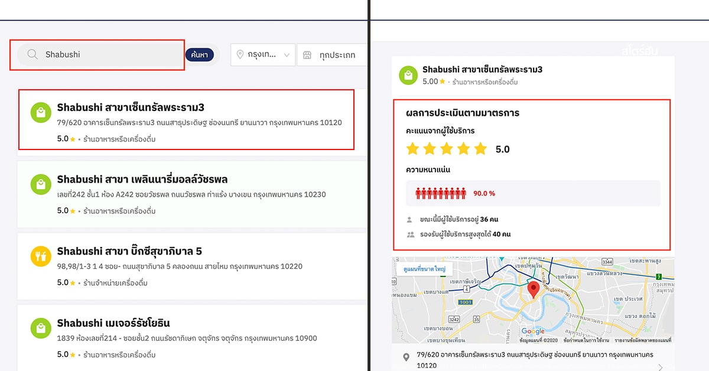709x371 pixels.
Task: Click green bag icon of เซ็นทรัลพระราม3 result
Action: pyautogui.click(x=40, y=112)
